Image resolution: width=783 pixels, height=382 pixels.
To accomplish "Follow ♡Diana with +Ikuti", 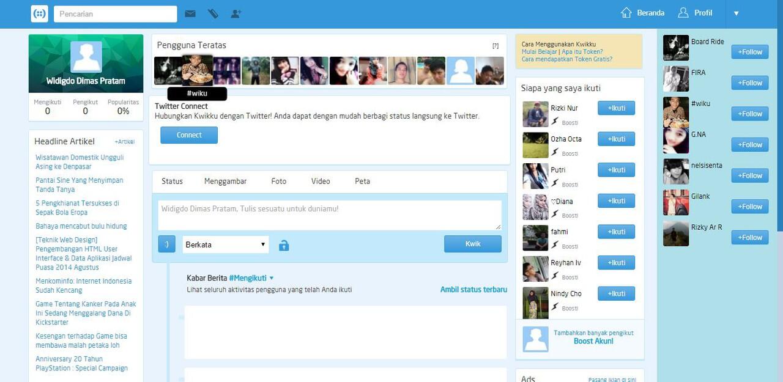I will pyautogui.click(x=616, y=200).
